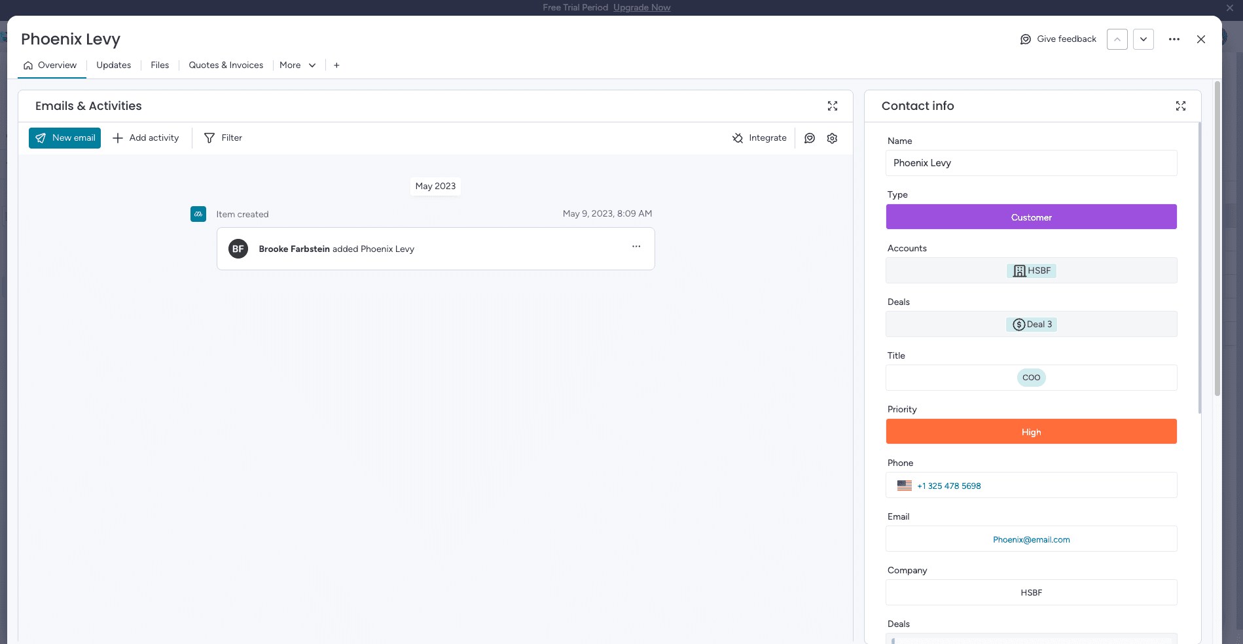Add a new view with plus icon
Screen dimensions: 1243x644
(336, 65)
